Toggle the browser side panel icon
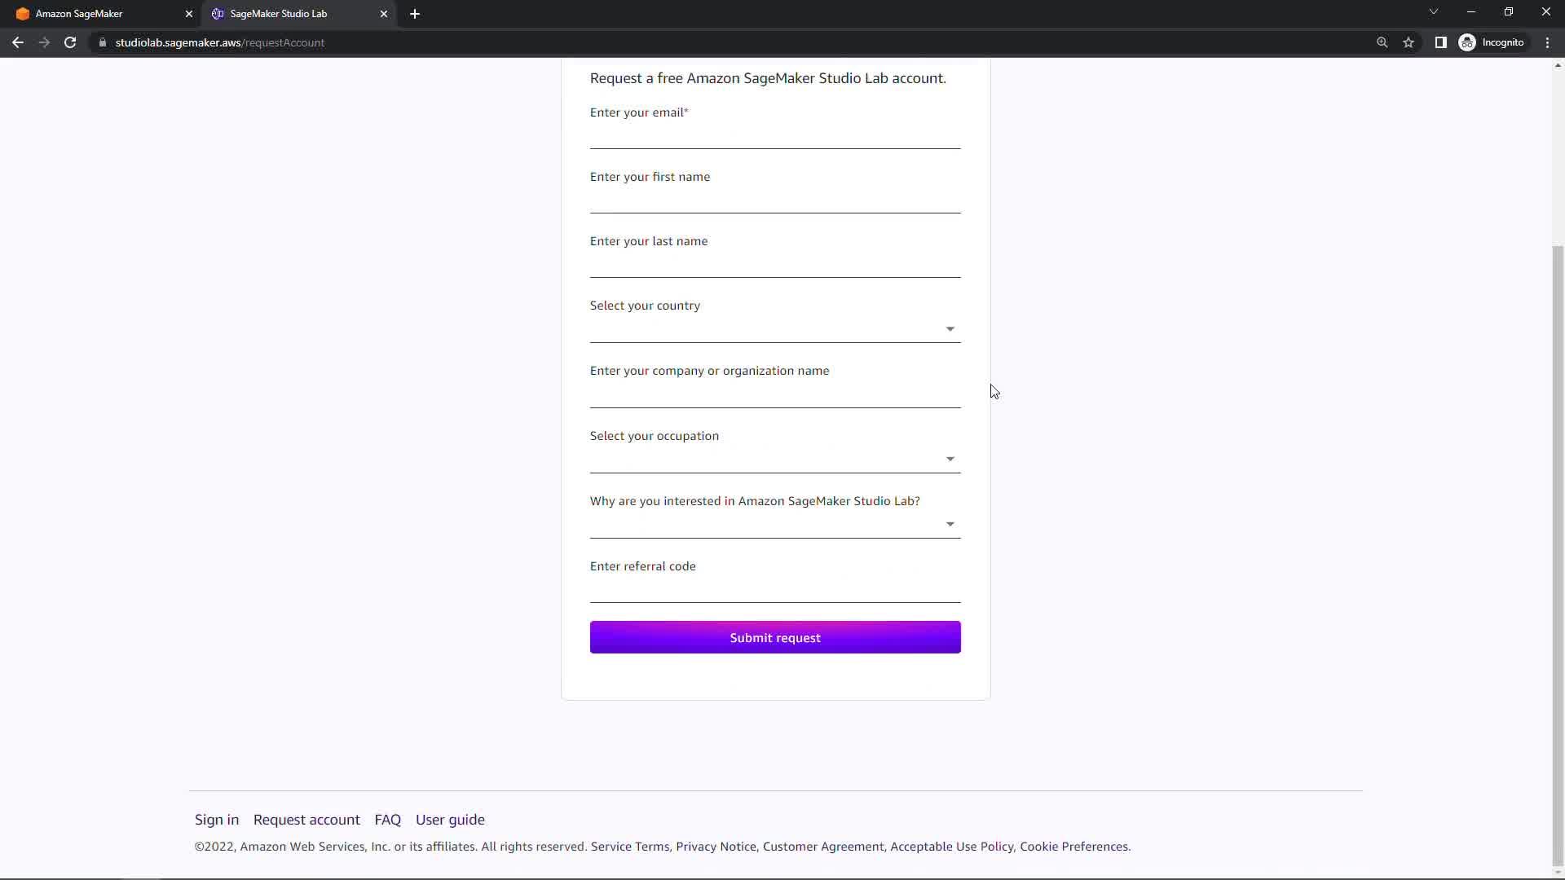This screenshot has height=880, width=1565. pyautogui.click(x=1440, y=42)
